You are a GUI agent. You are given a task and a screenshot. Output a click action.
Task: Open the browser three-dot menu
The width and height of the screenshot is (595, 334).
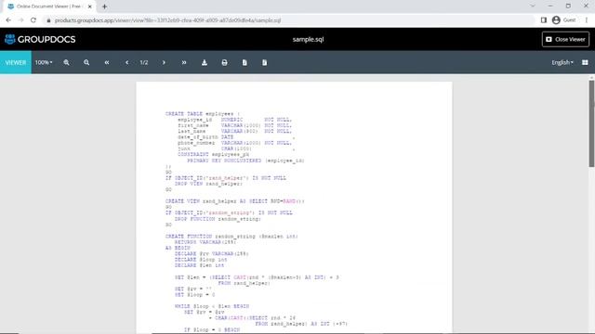(x=587, y=20)
